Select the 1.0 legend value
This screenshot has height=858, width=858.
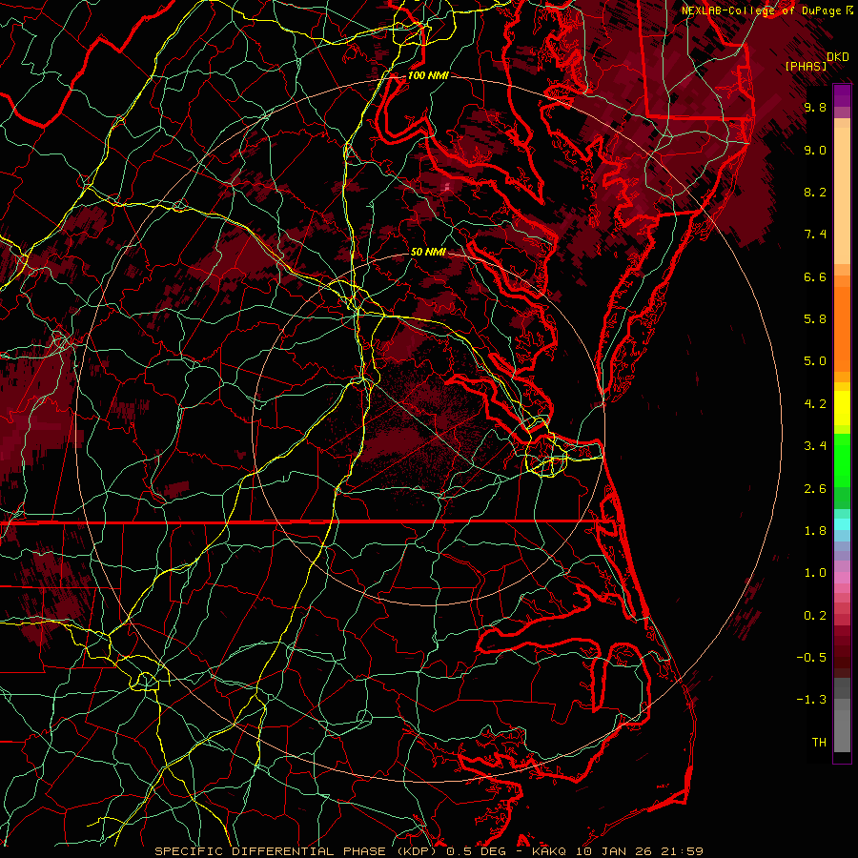(x=815, y=573)
